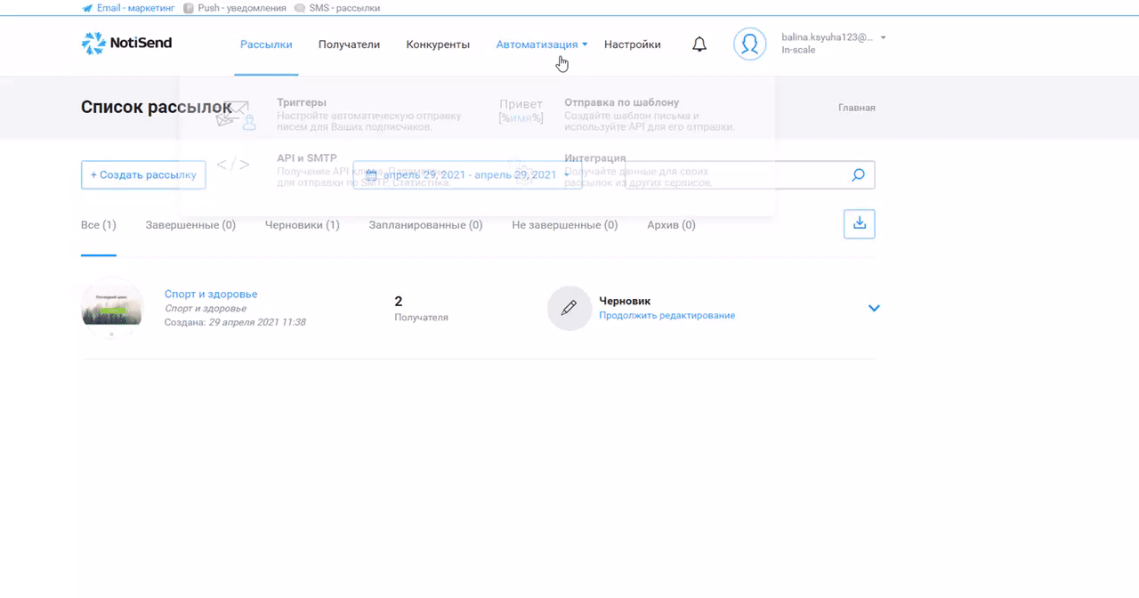The image size is (1139, 598).
Task: Open the Рассылки menu item
Action: (266, 44)
